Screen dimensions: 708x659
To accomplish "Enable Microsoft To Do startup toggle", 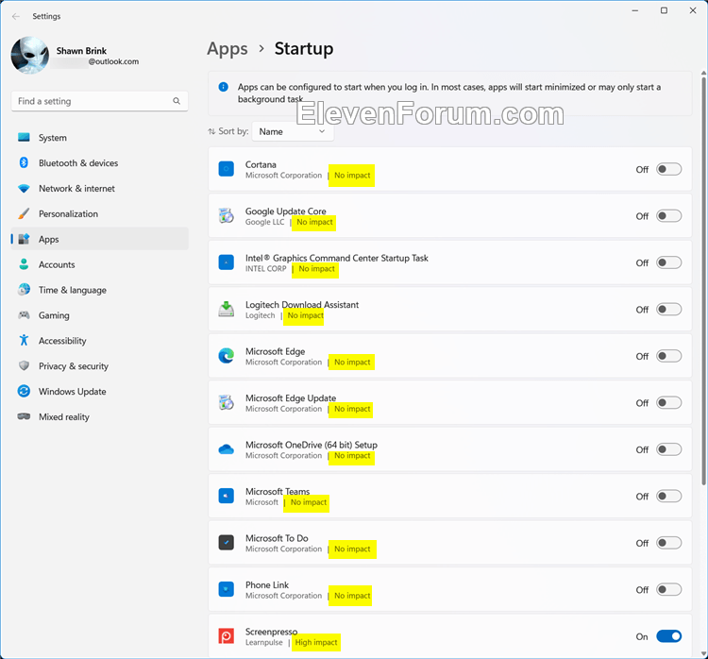I will [668, 543].
